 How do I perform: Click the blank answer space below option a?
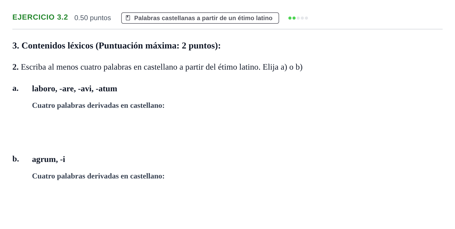228,129
